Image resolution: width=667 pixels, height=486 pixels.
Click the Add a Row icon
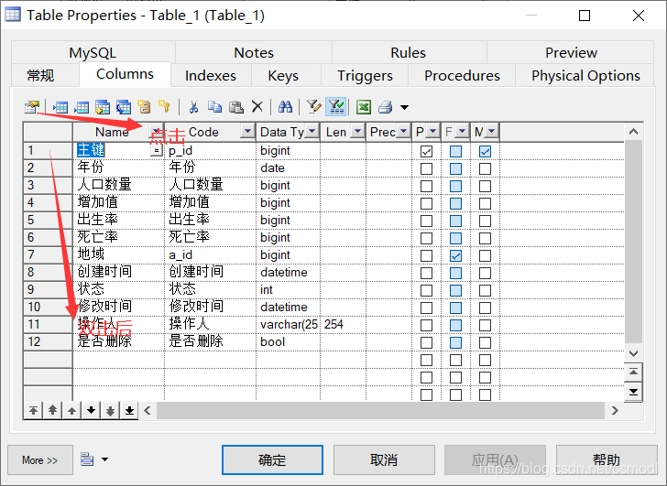pyautogui.click(x=82, y=107)
